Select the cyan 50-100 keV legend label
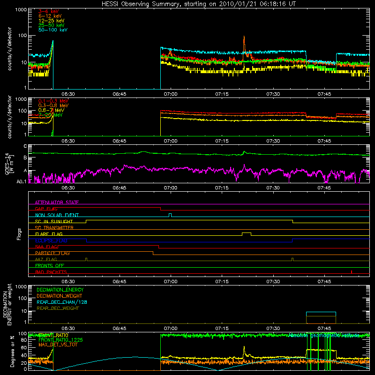Viewport: 375px width, 375px height. click(x=53, y=30)
